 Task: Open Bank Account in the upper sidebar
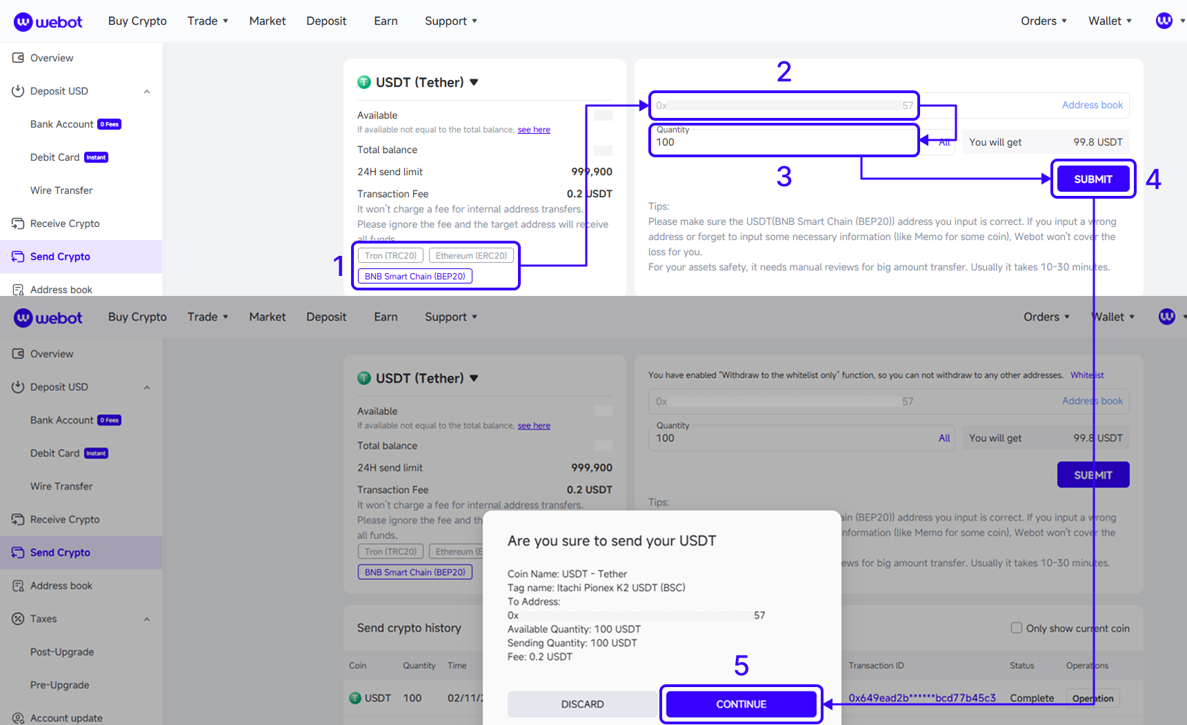[62, 124]
